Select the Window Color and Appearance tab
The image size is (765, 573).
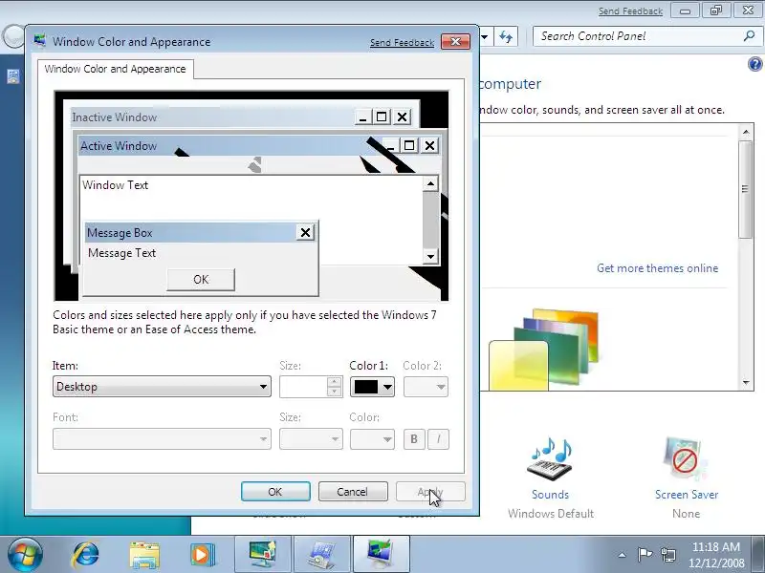[115, 69]
